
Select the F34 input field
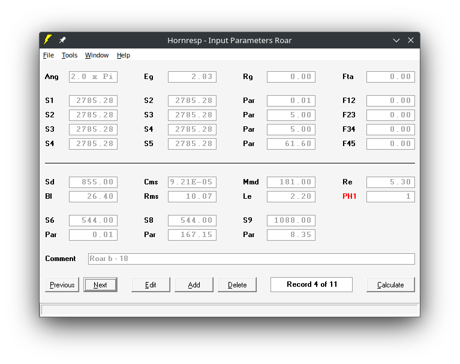click(x=390, y=129)
